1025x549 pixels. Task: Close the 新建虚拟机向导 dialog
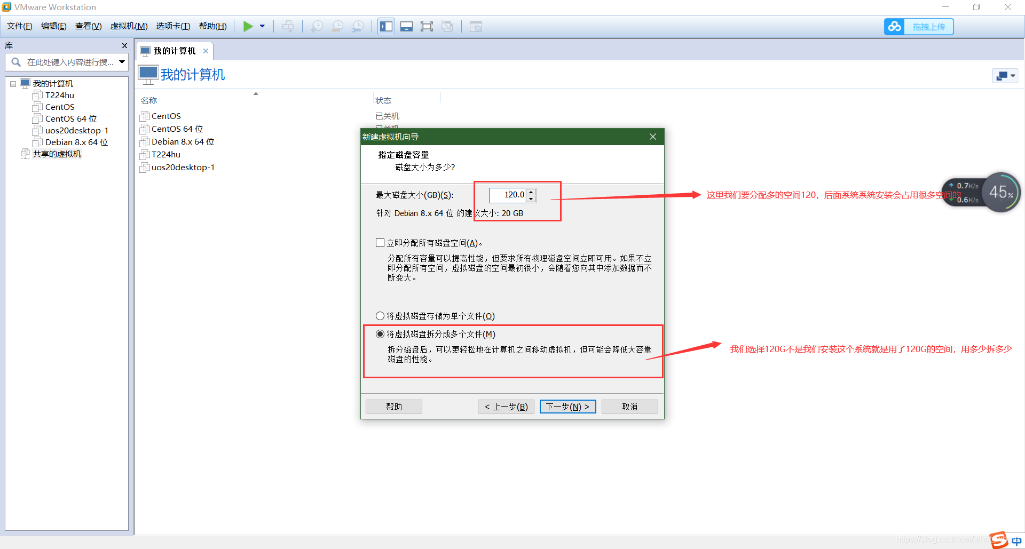653,137
